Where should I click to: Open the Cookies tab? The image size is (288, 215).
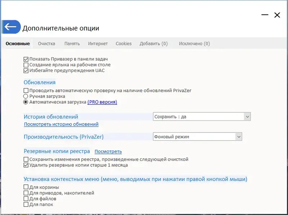click(x=123, y=44)
